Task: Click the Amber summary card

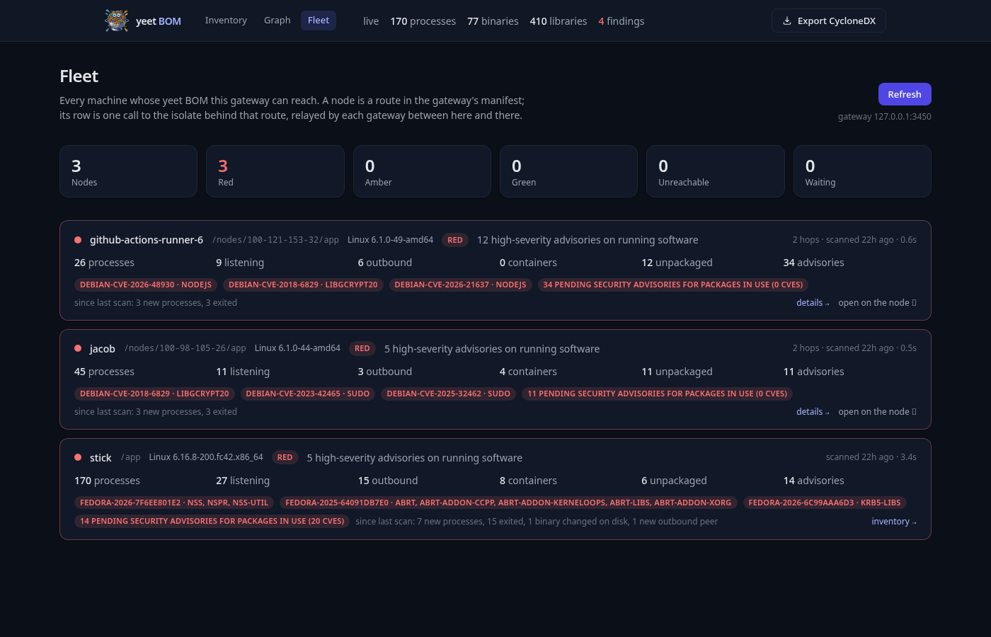Action: pos(422,171)
